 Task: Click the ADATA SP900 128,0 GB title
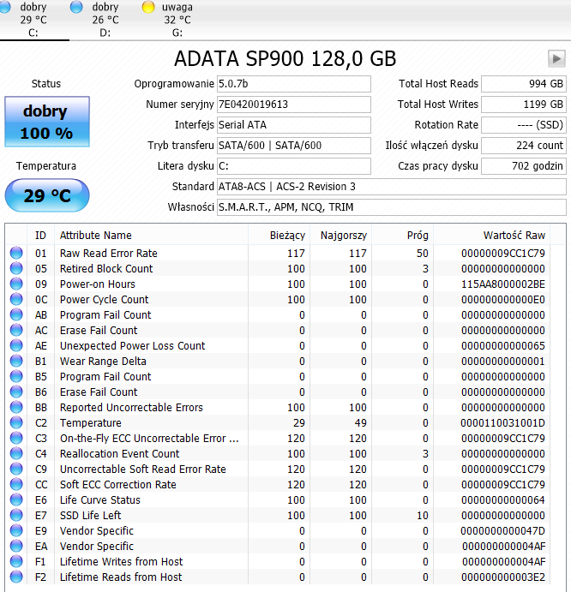[285, 59]
